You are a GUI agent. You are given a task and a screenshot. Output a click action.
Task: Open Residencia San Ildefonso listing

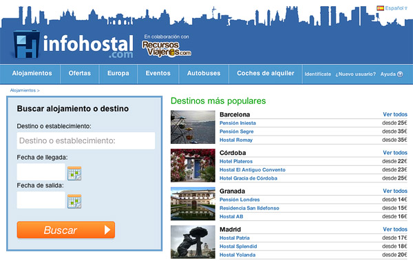pyautogui.click(x=249, y=208)
